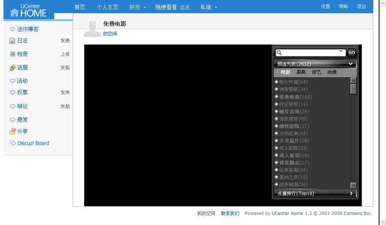Click the 相册 picture icon
This screenshot has width=386, height=225.
coord(13,54)
